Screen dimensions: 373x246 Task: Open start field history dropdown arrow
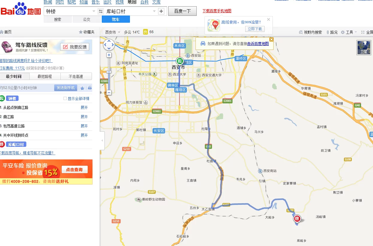[x=94, y=11]
